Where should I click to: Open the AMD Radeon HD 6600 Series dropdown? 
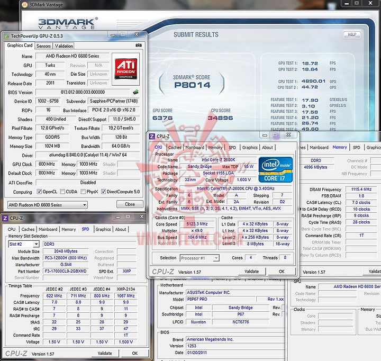coord(48,205)
